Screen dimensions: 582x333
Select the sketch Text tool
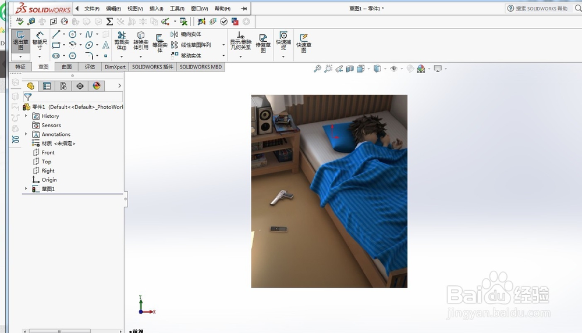coord(106,45)
